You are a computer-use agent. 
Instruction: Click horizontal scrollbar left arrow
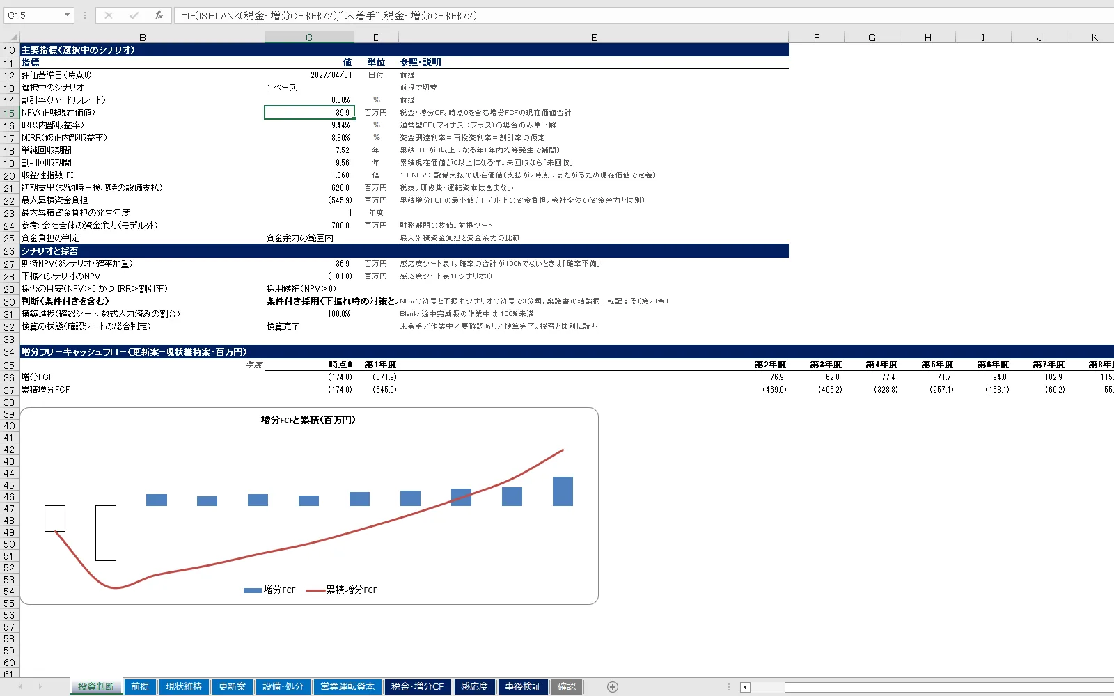point(745,687)
